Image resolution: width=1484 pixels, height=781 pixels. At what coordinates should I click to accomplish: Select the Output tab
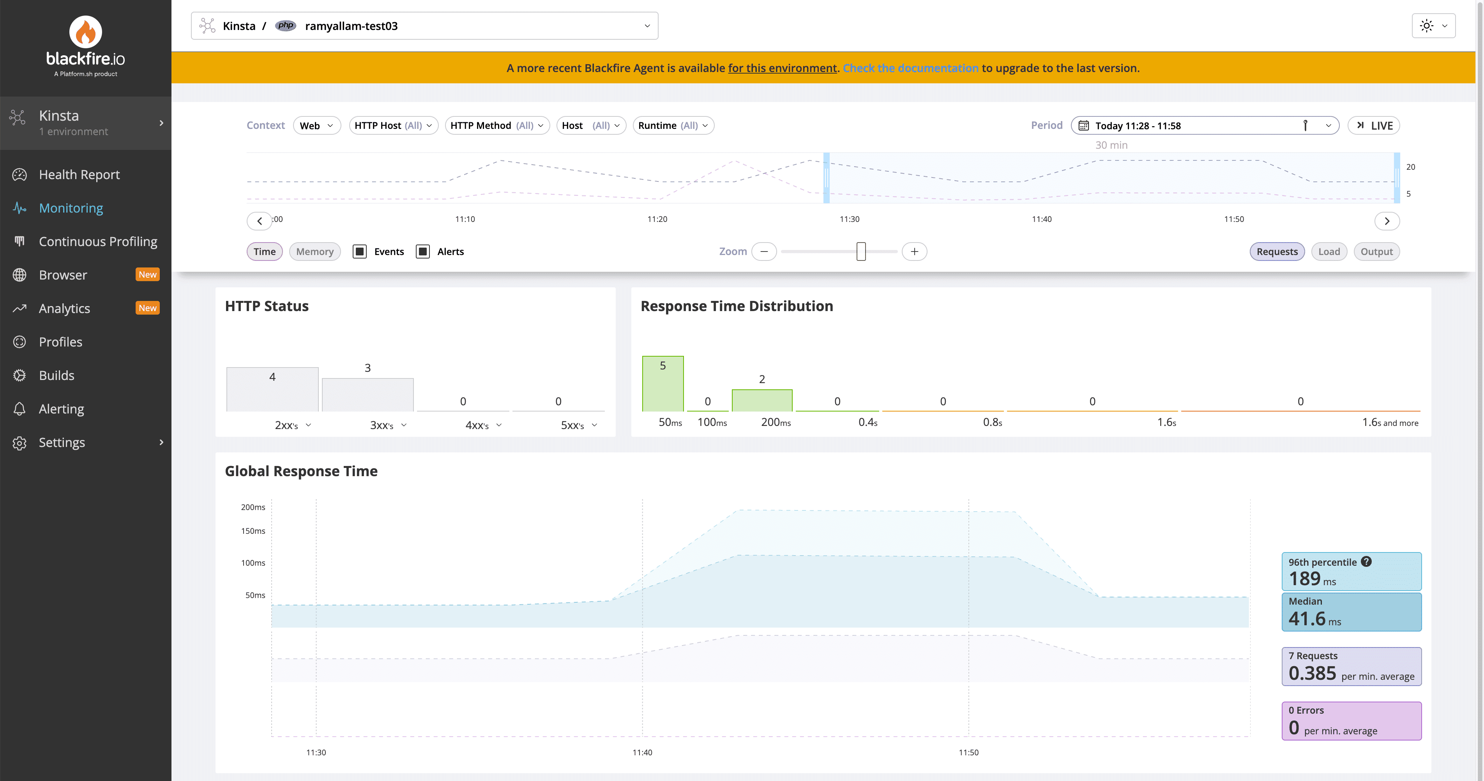pos(1376,251)
